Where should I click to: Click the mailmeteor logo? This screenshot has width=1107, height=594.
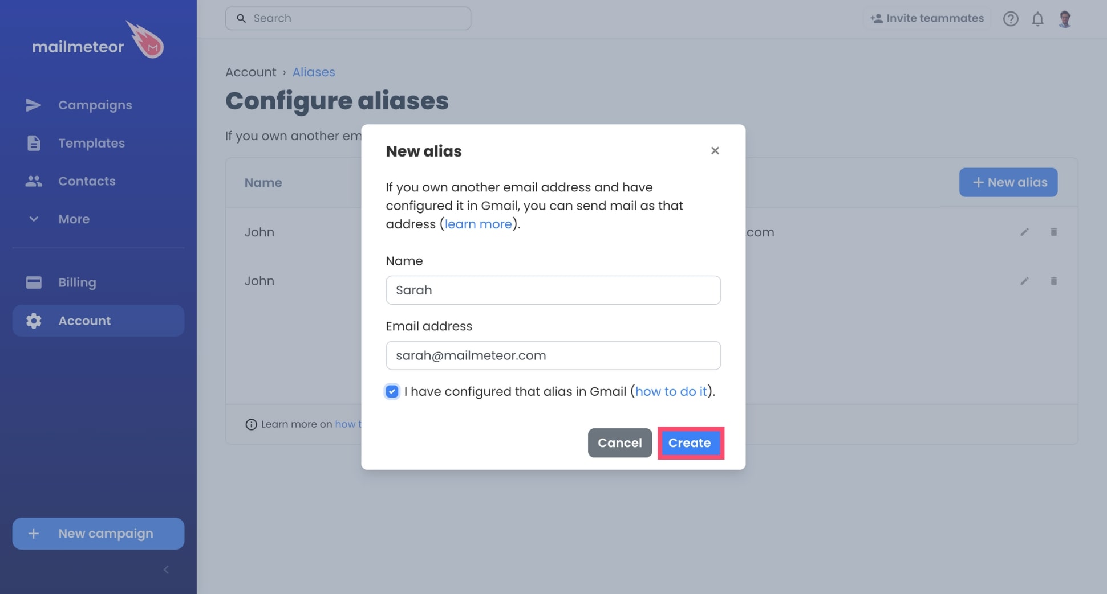click(98, 41)
